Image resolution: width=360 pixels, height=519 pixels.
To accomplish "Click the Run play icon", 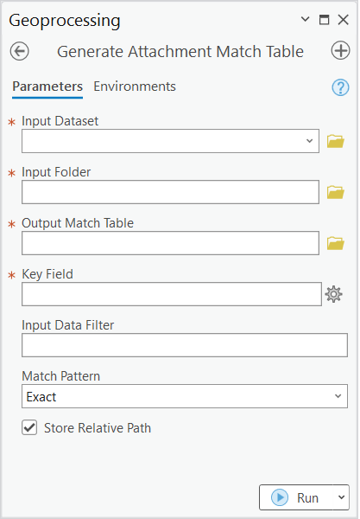I will [x=280, y=497].
